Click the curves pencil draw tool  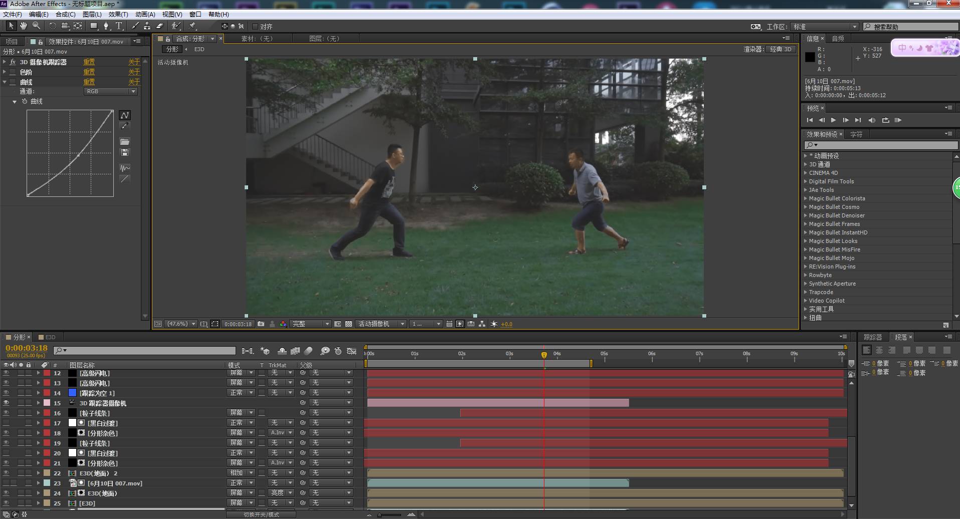coord(125,126)
